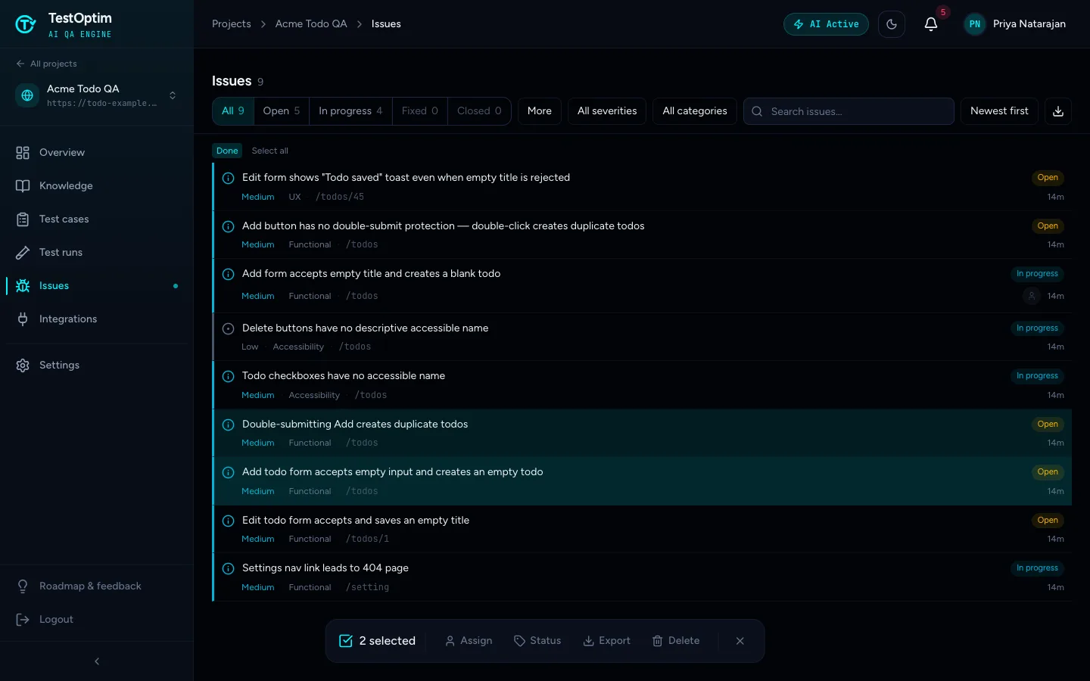Collapse the sidebar with the chevron arrow

[97, 661]
